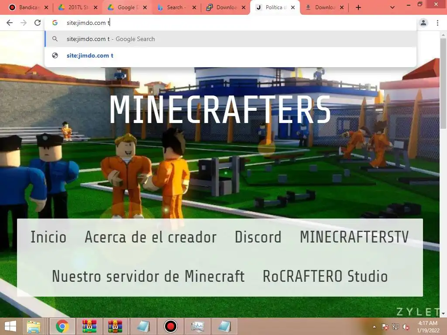
Task: Click the page vertical scrollbar thumb
Action: tap(443, 83)
